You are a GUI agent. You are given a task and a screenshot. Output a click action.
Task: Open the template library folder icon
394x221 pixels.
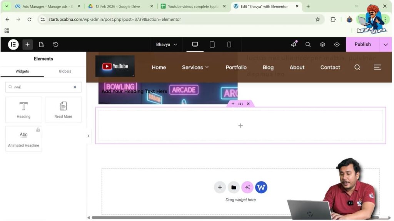(234, 187)
